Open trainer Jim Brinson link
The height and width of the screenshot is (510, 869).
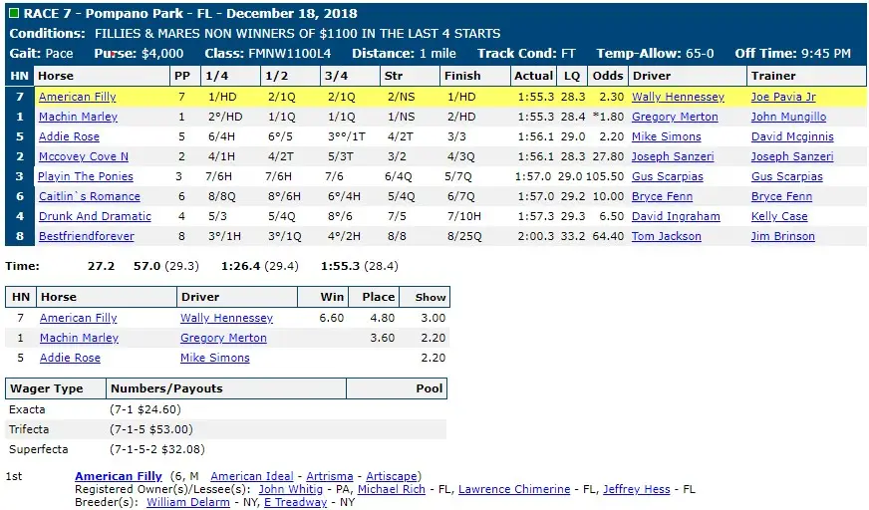(x=782, y=236)
